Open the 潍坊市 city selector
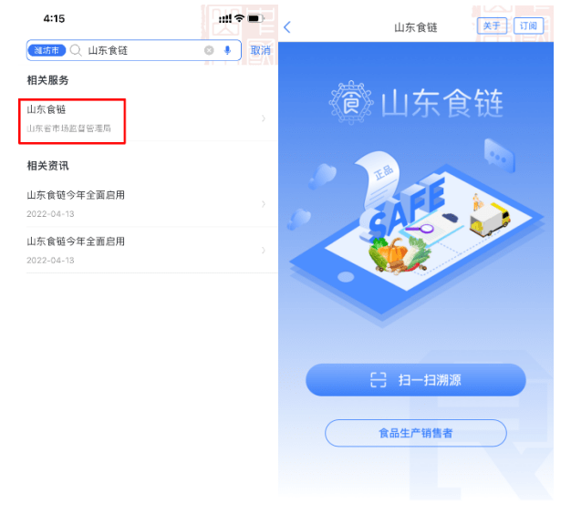This screenshot has width=571, height=524. (47, 50)
